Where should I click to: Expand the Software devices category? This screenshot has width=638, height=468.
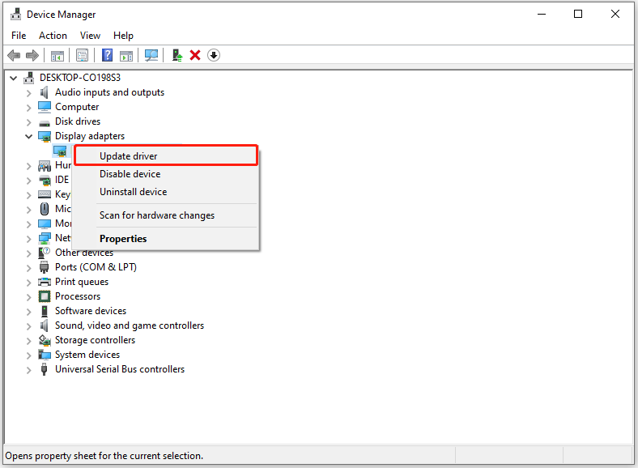(x=28, y=312)
